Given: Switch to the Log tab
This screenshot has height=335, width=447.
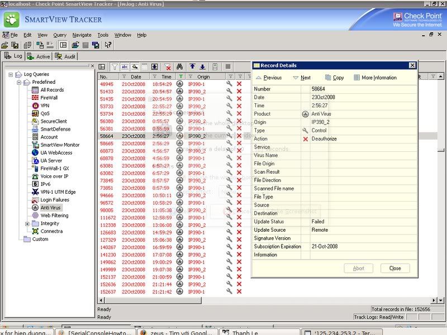Looking at the screenshot, I should [x=13, y=56].
